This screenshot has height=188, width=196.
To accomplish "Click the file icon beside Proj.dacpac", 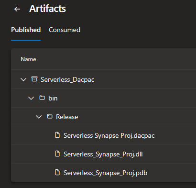I will point(57,135).
